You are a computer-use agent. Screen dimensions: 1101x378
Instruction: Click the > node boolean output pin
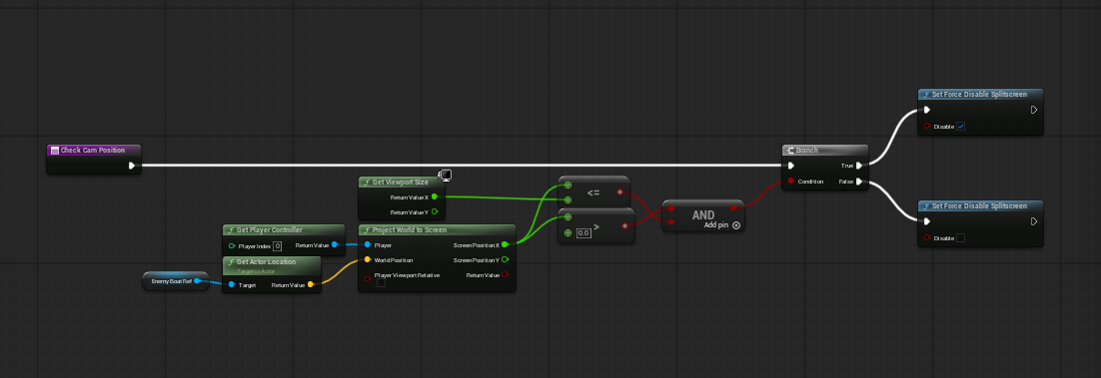pos(624,225)
